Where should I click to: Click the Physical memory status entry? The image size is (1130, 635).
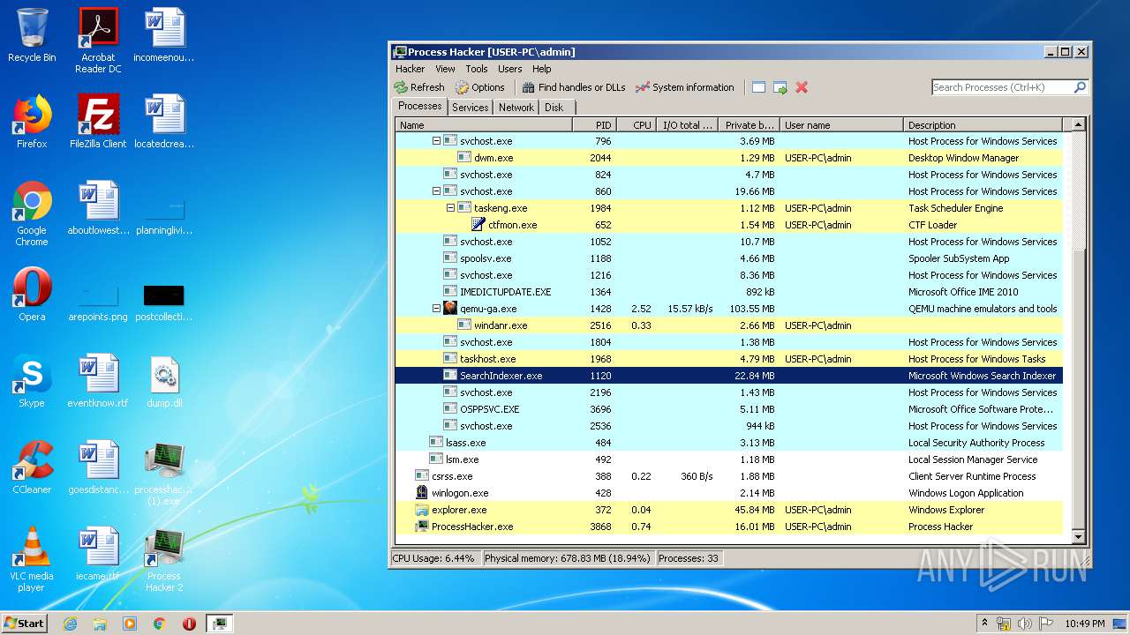pos(568,558)
